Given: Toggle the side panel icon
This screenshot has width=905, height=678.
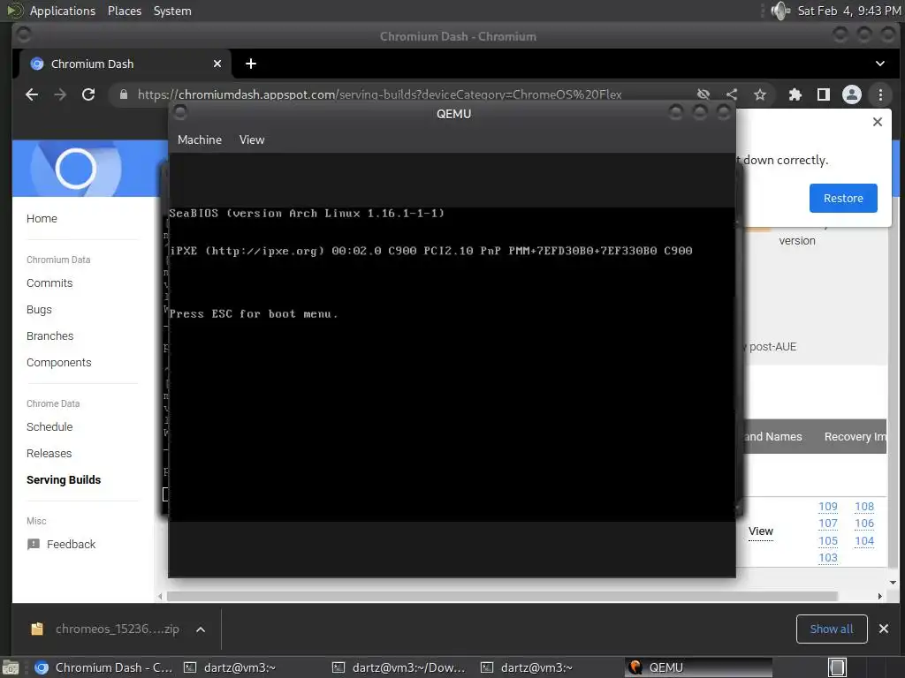Looking at the screenshot, I should click(824, 94).
